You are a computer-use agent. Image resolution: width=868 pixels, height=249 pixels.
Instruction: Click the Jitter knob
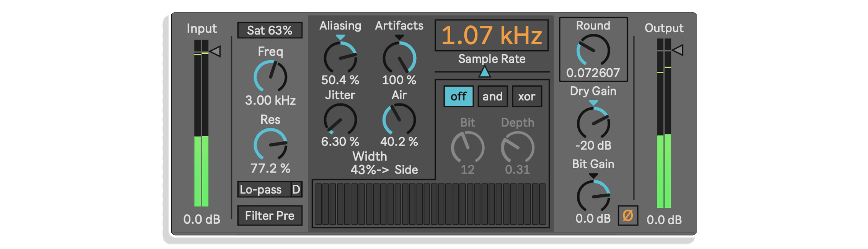[x=340, y=120]
